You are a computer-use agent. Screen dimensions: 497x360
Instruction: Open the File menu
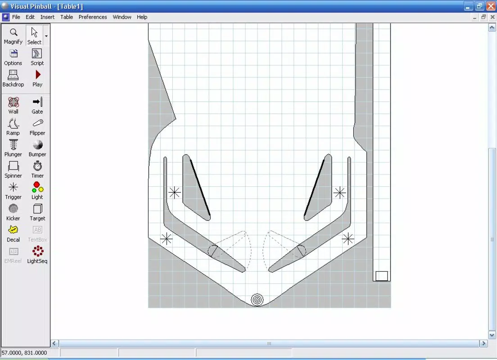coord(16,17)
